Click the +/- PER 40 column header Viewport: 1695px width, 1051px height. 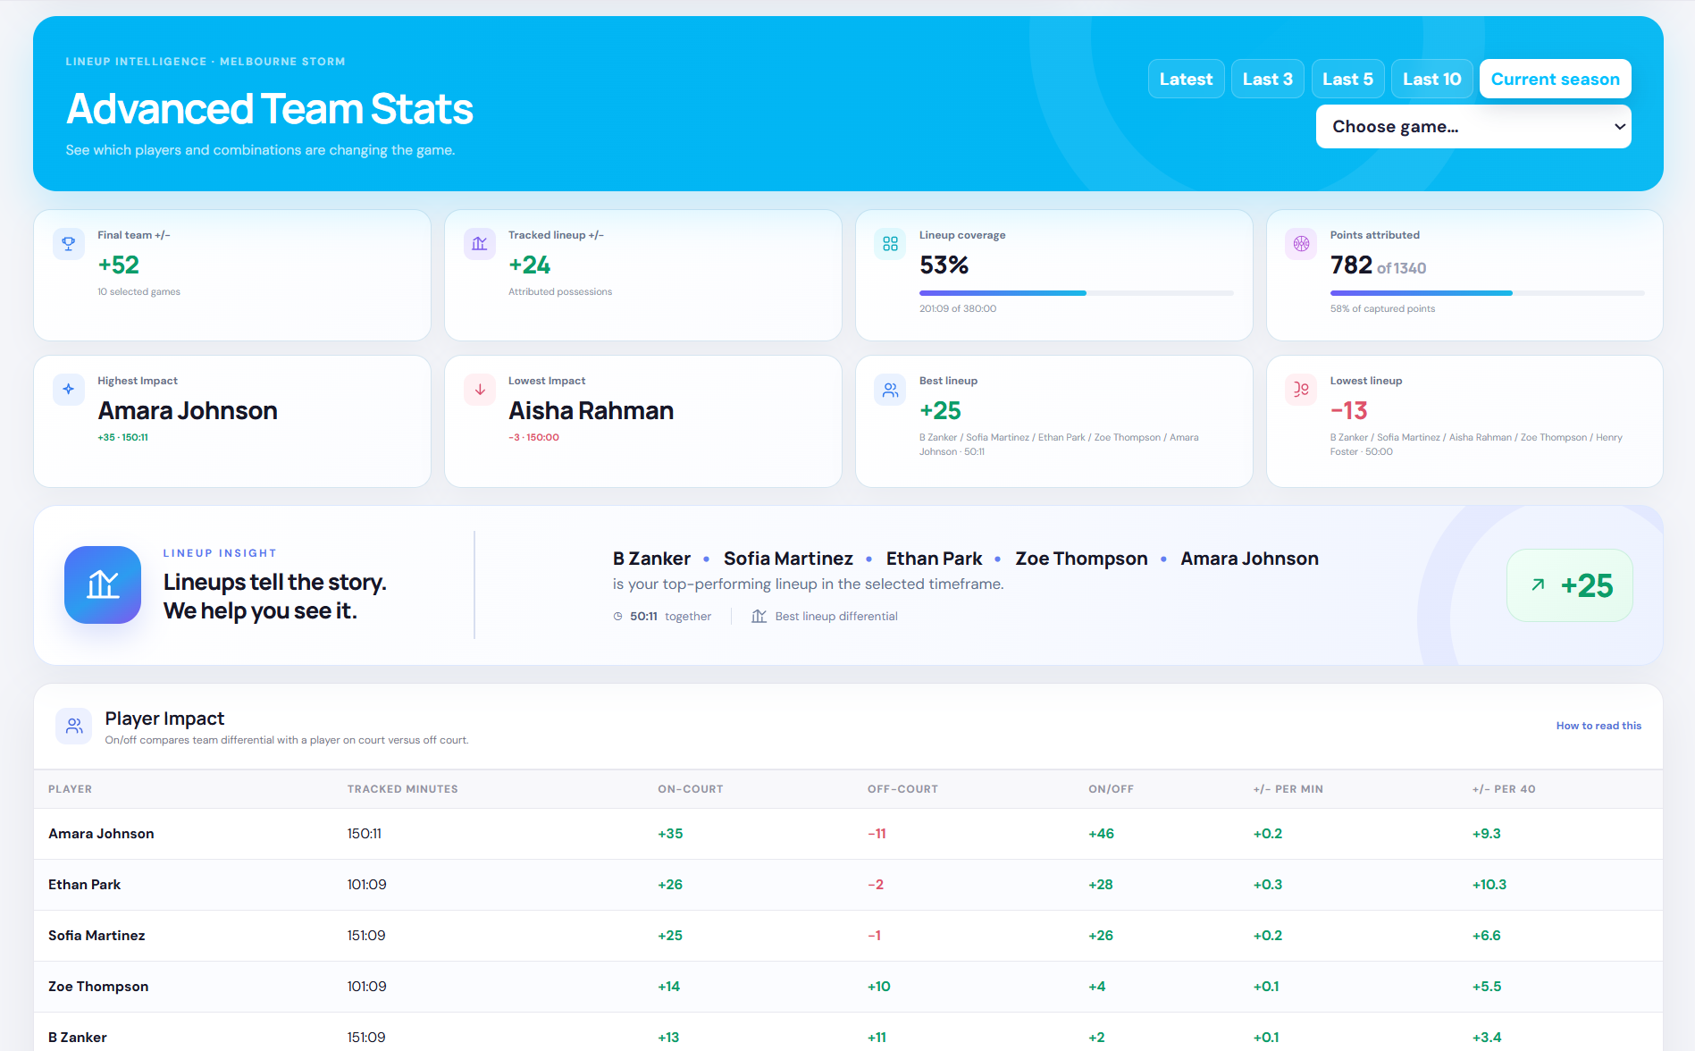(x=1504, y=789)
